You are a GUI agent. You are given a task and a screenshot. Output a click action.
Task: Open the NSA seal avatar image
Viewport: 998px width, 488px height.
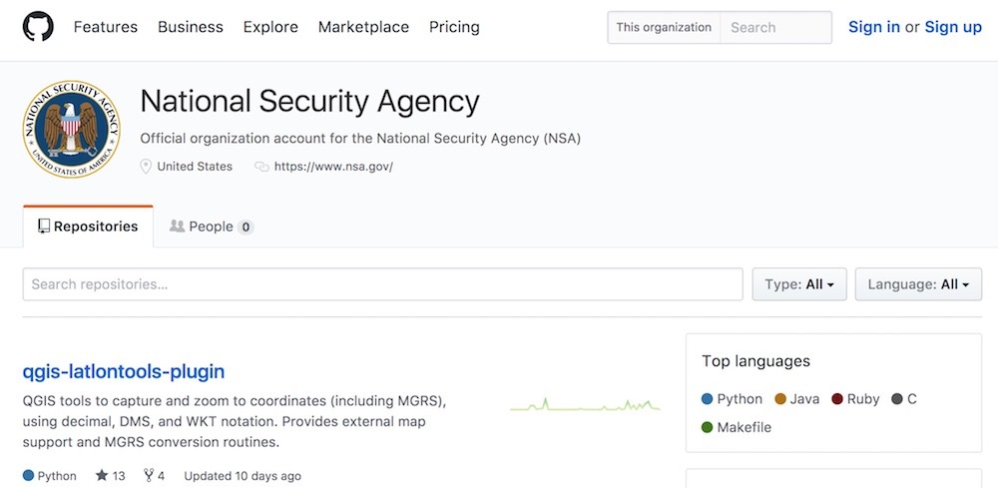coord(71,129)
